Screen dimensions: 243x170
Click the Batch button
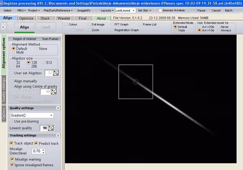pos(229,10)
